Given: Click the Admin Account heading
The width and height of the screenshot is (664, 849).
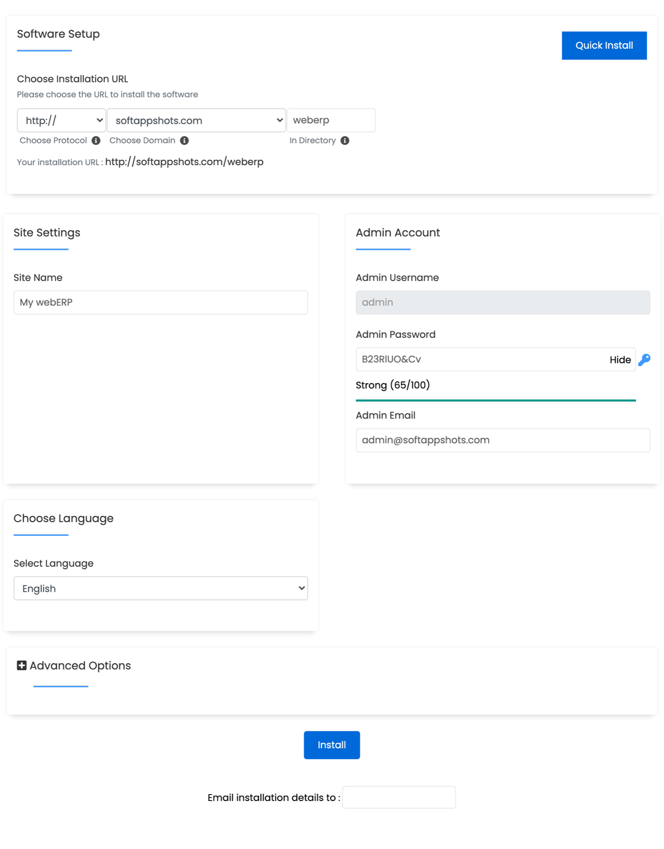Looking at the screenshot, I should point(398,233).
